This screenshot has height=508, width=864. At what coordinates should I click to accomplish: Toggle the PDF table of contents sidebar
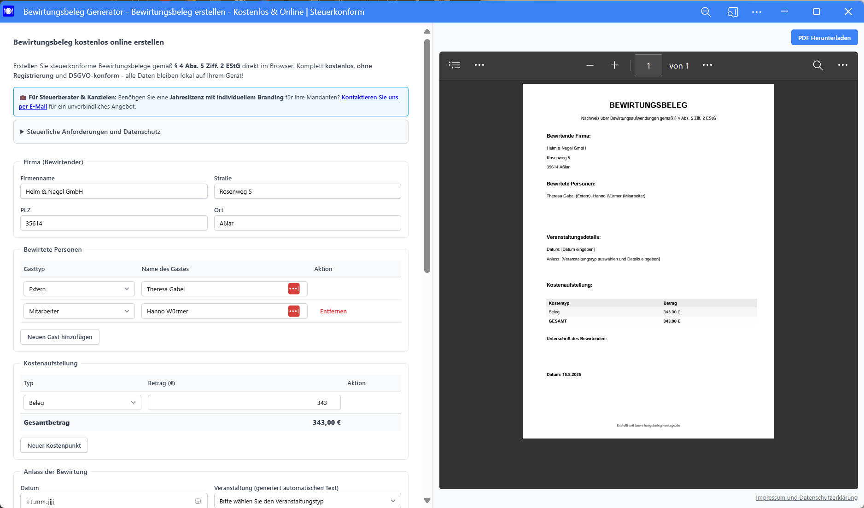click(x=455, y=65)
